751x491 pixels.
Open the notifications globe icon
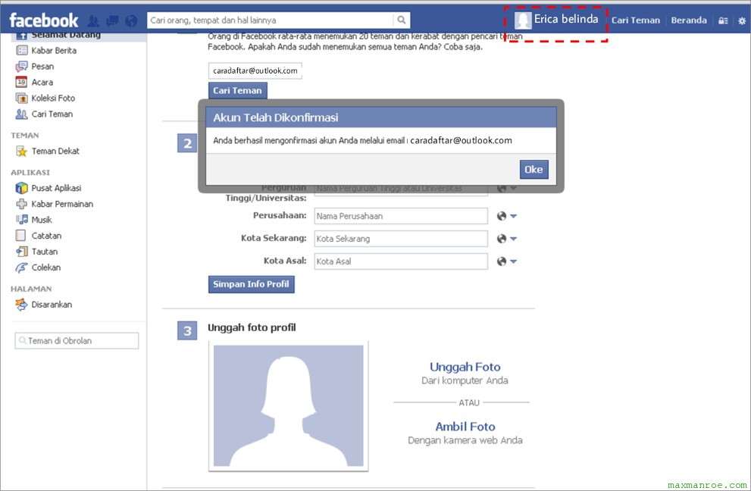pos(131,20)
